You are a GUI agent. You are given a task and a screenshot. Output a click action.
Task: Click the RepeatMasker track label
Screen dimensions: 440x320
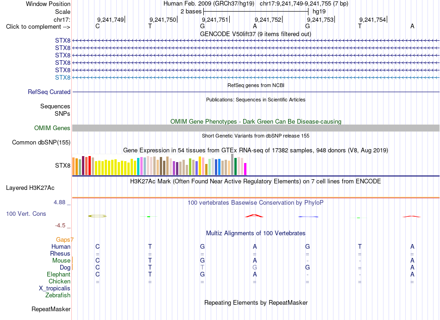pos(51,309)
